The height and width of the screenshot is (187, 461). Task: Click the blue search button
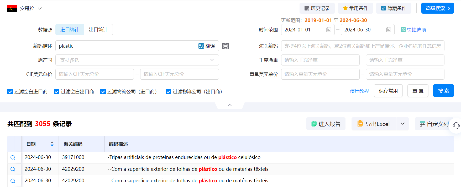[443, 91]
